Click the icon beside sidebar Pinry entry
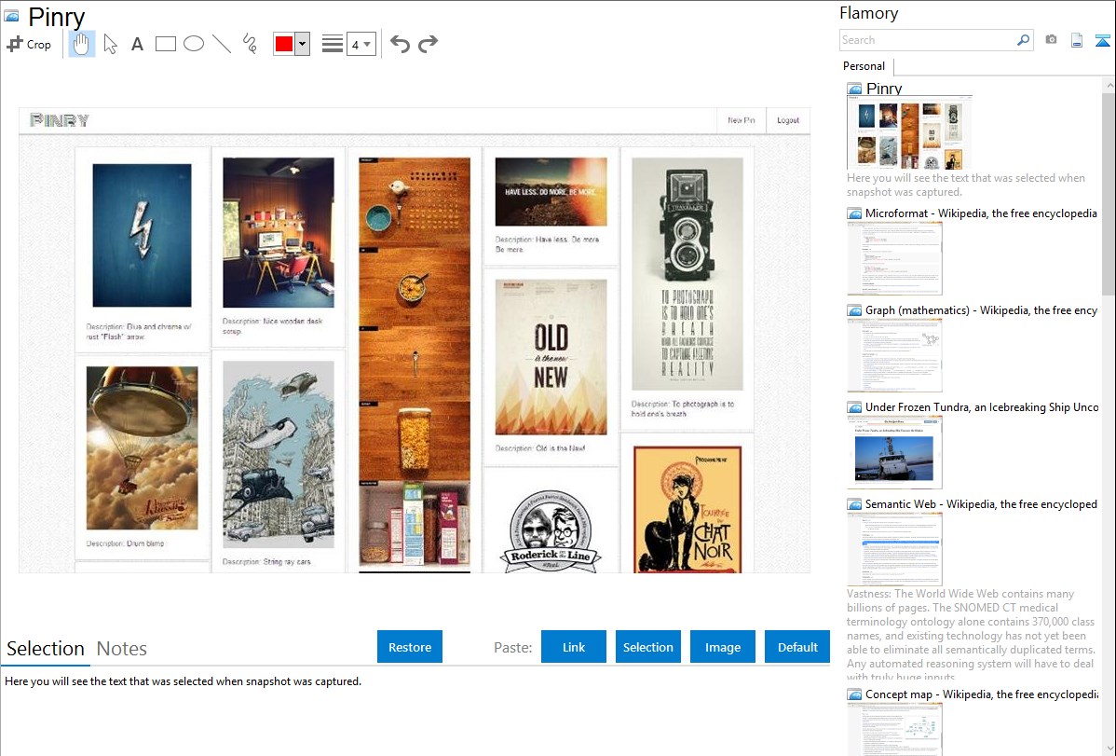 pyautogui.click(x=855, y=89)
